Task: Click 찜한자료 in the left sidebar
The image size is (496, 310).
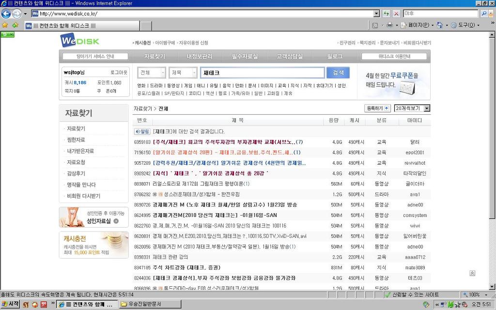Action: point(76,140)
